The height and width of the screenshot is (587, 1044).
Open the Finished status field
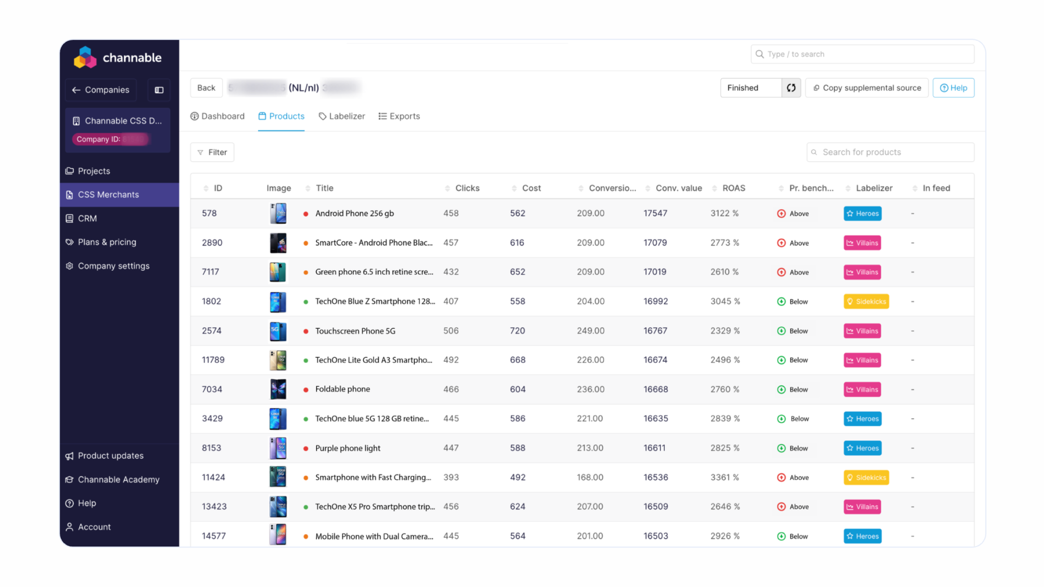751,88
